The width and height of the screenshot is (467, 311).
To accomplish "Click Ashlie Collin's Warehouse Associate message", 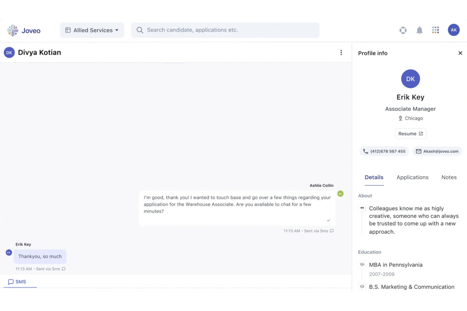I will (x=237, y=208).
